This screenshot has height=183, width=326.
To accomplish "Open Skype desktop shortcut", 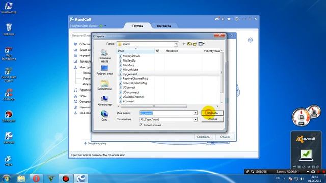I will click(9, 160).
